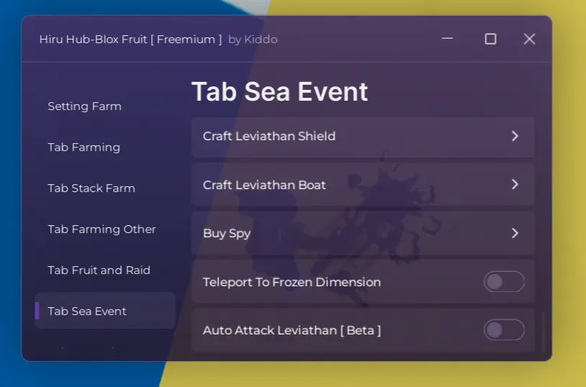This screenshot has height=387, width=586.
Task: Click the Tab Sea Event heading
Action: 280,92
